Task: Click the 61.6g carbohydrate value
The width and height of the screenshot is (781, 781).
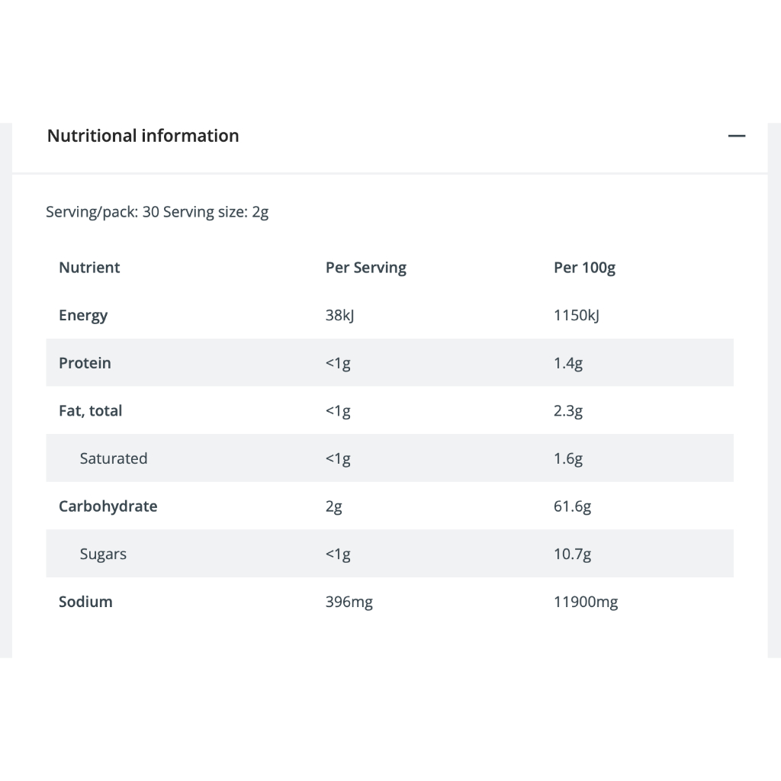Action: (x=572, y=506)
